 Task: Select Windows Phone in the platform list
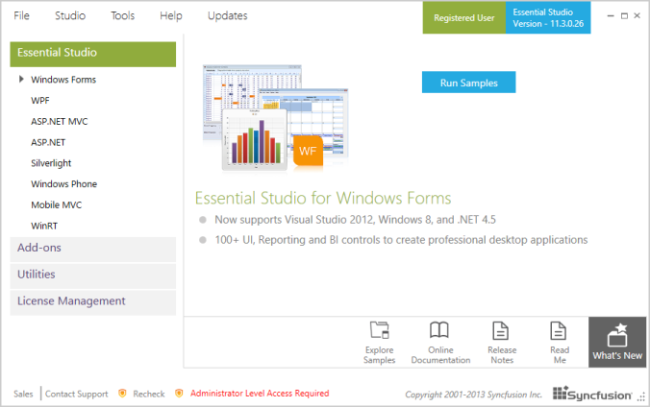(63, 184)
